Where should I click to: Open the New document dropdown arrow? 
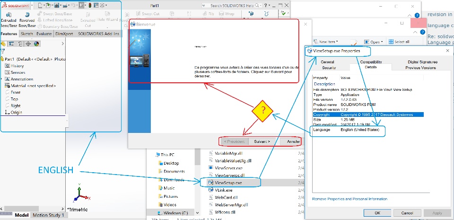pyautogui.click(x=44, y=5)
